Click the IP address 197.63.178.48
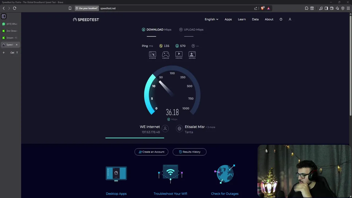The image size is (352, 198). [x=151, y=132]
